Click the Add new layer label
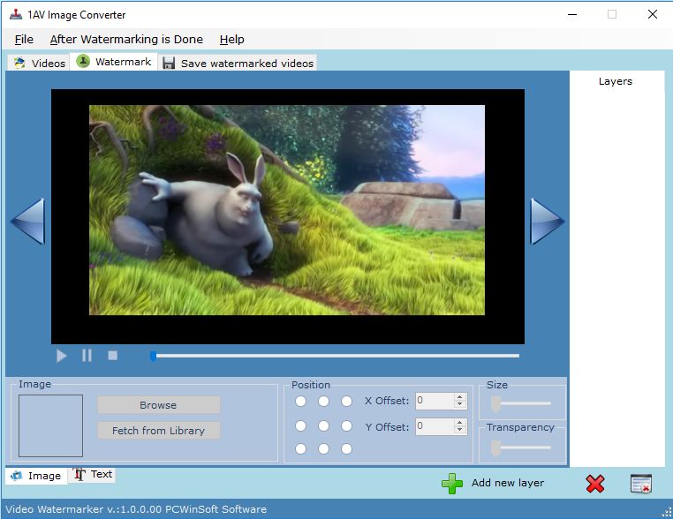Screen dimensions: 673x519 508,483
